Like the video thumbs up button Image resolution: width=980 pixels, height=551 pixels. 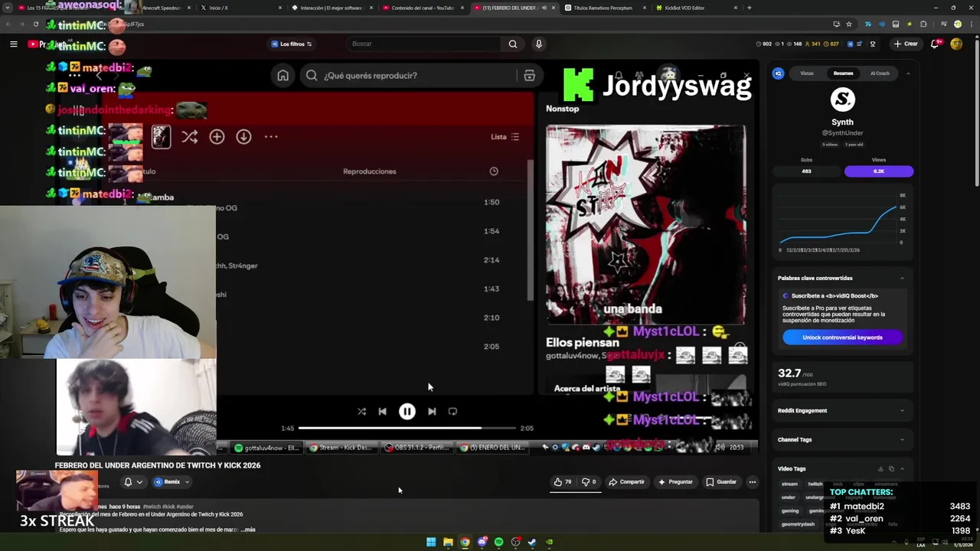[563, 482]
